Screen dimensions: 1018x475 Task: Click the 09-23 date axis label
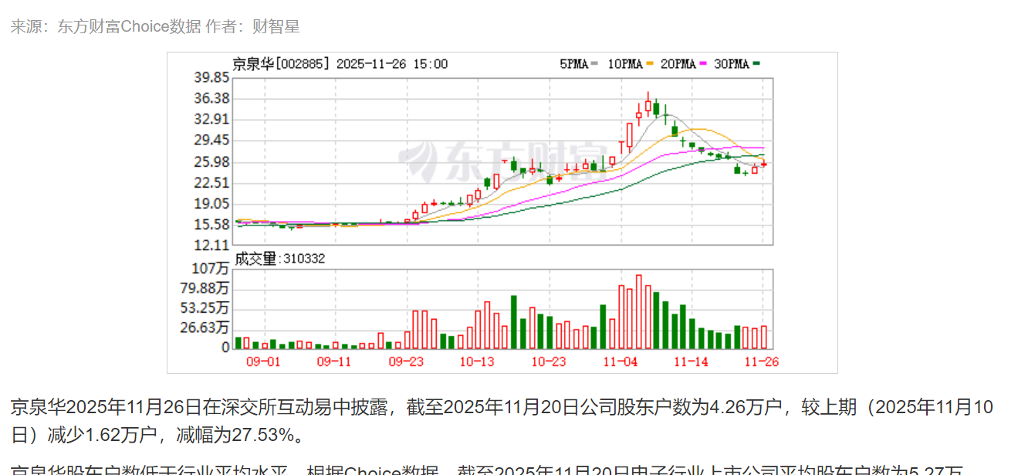(406, 361)
